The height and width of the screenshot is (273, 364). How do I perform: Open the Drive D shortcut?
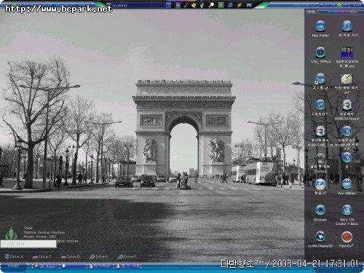pos(71,256)
